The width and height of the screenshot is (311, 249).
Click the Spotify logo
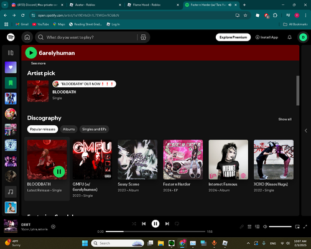point(11,37)
